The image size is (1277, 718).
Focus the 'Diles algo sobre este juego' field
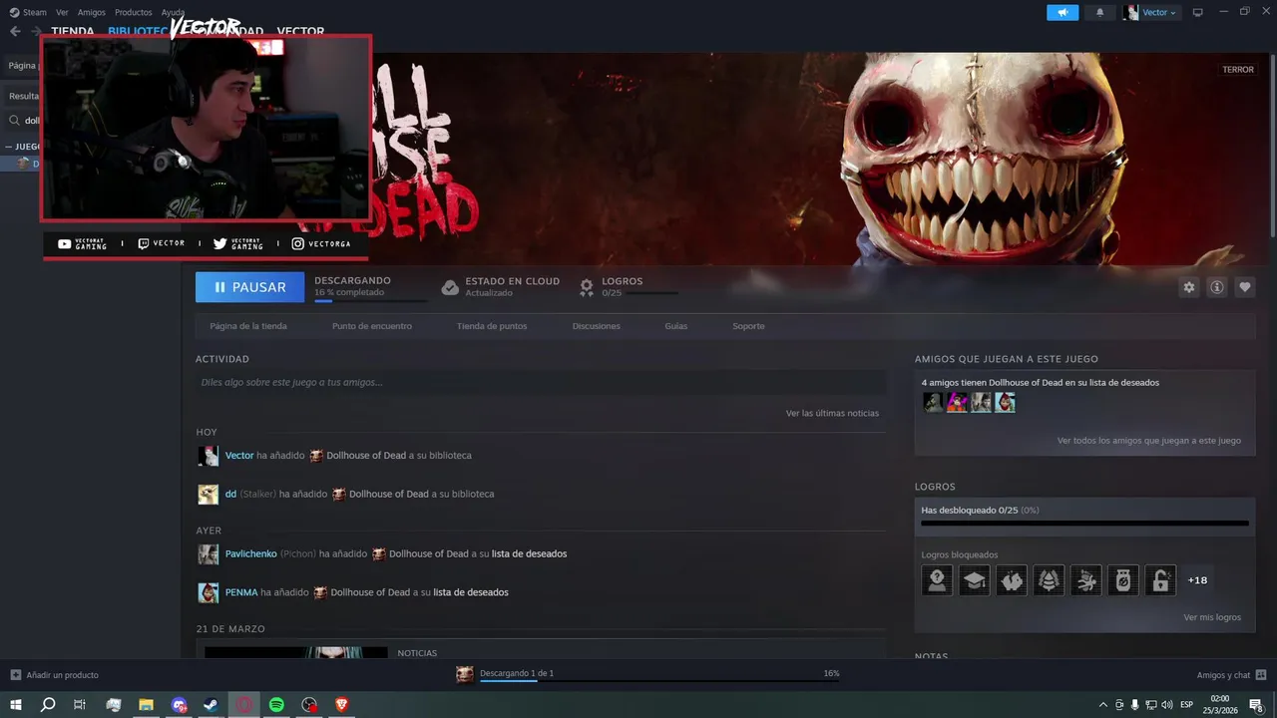pos(541,382)
